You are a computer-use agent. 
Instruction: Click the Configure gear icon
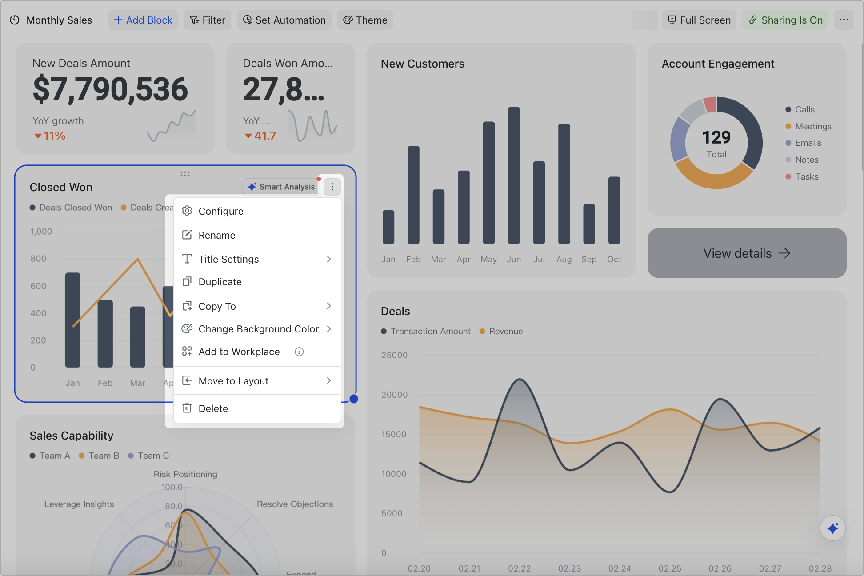coord(187,211)
